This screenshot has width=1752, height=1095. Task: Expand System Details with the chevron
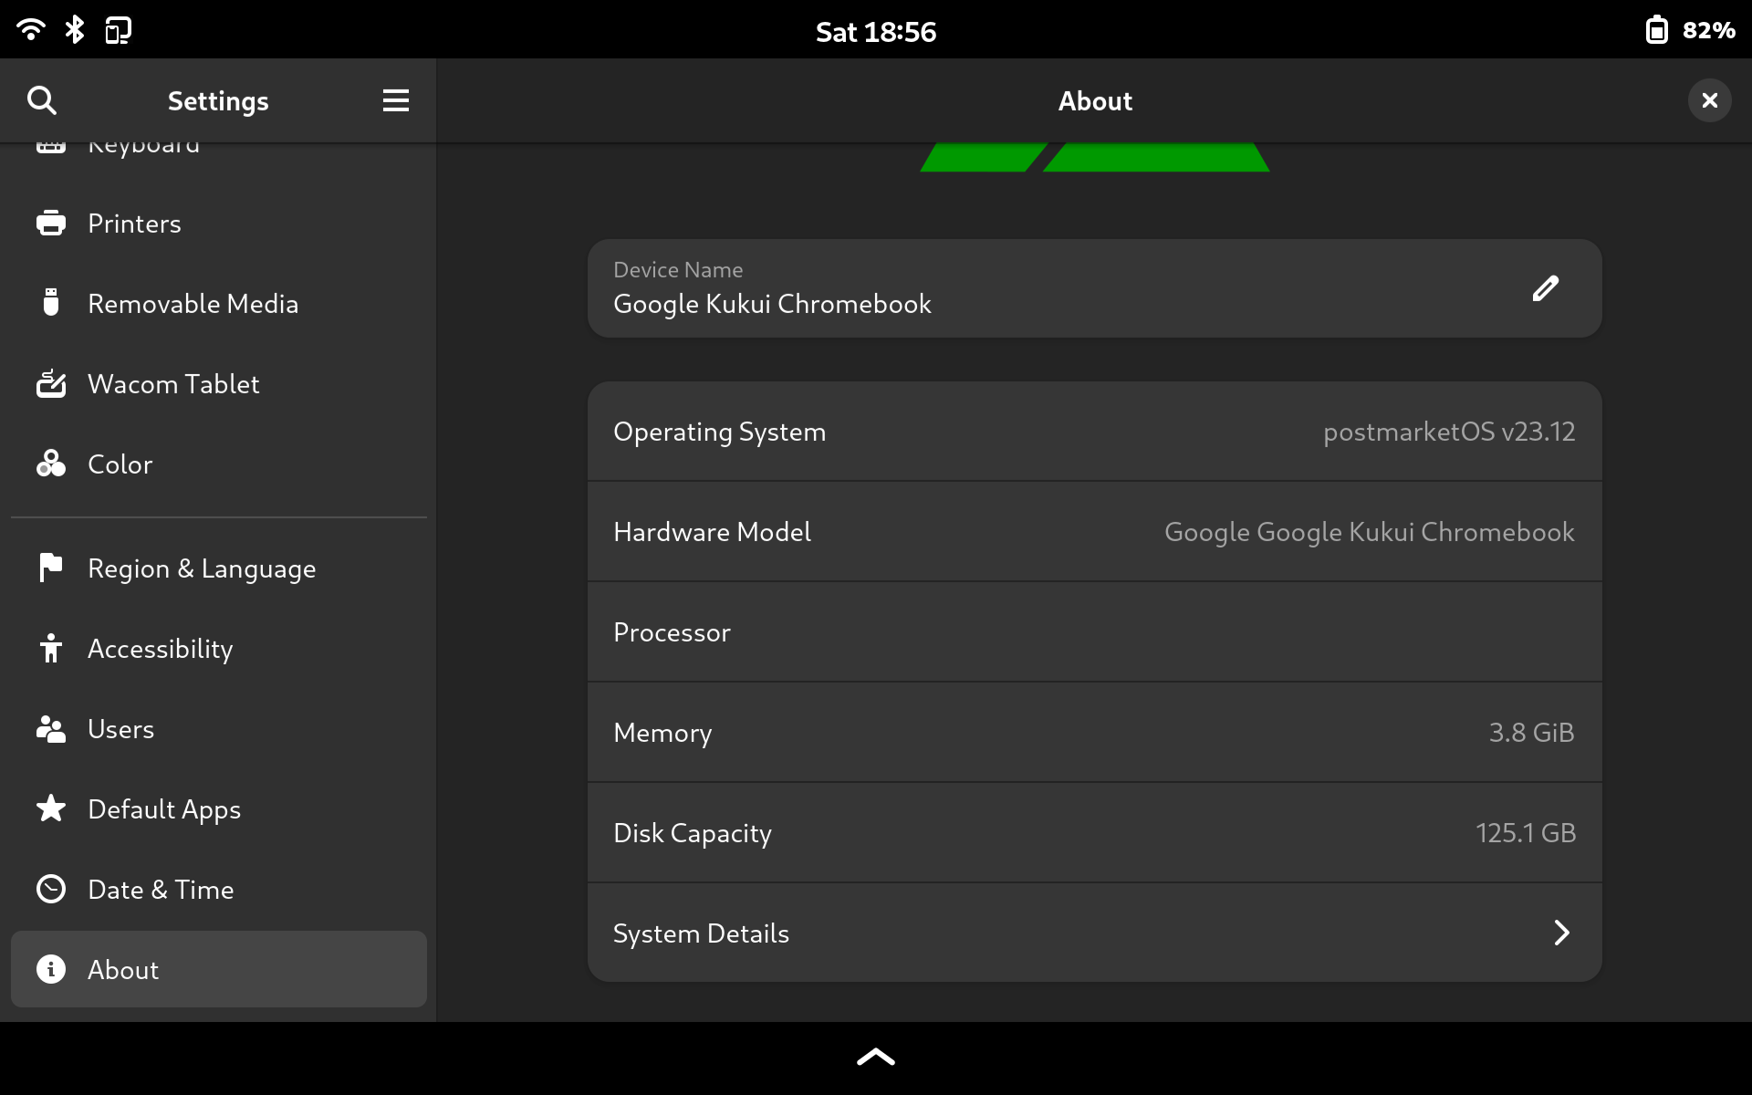click(1561, 933)
